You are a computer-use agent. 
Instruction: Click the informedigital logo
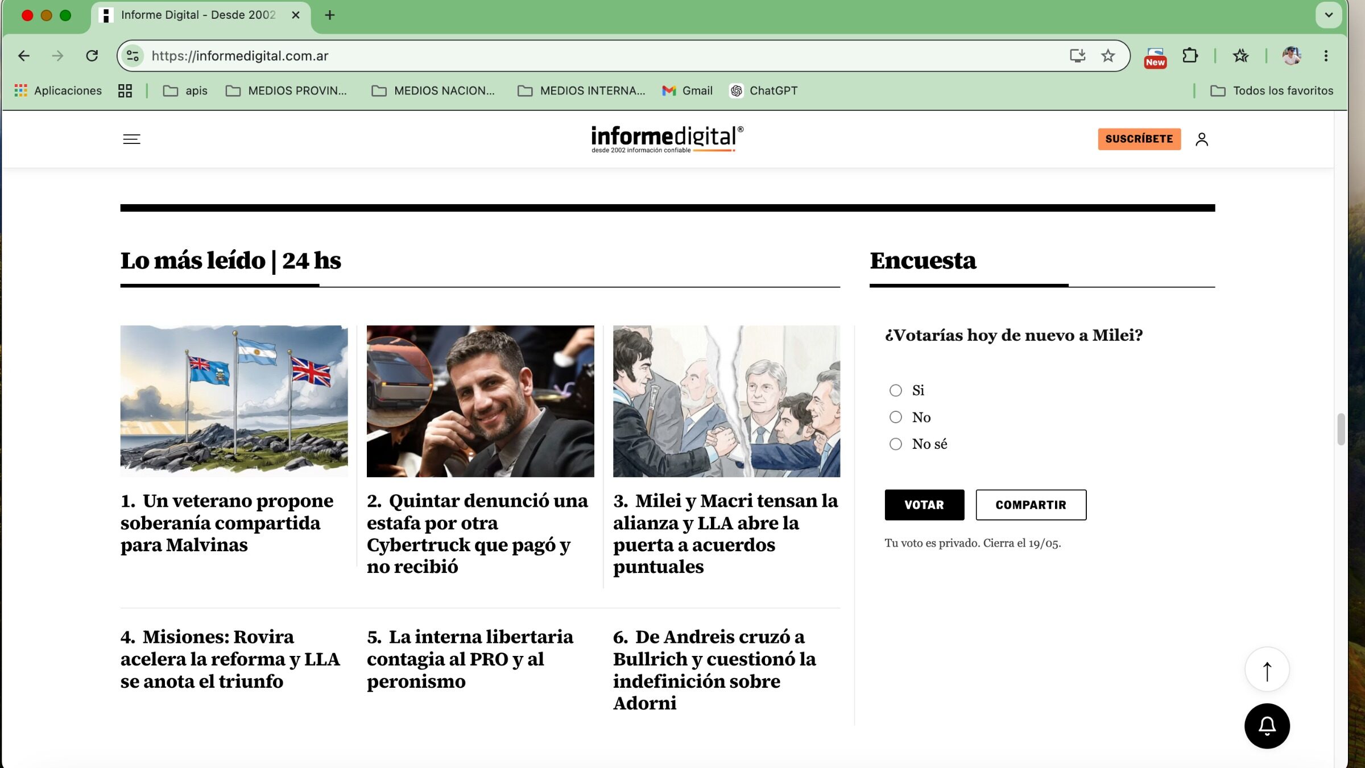(667, 139)
